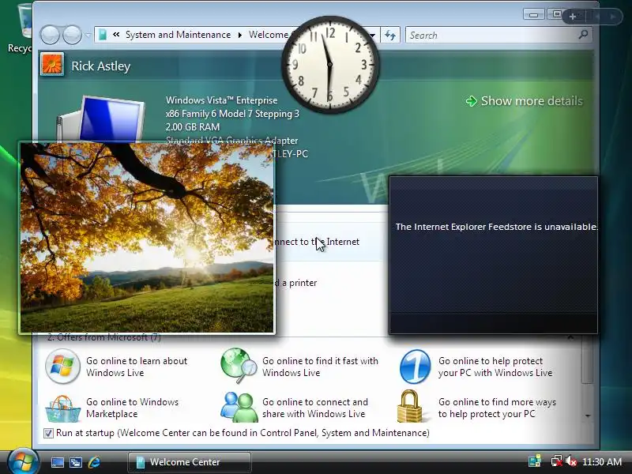Image resolution: width=632 pixels, height=474 pixels.
Task: Select Connect to the Internet item
Action: pyautogui.click(x=317, y=242)
